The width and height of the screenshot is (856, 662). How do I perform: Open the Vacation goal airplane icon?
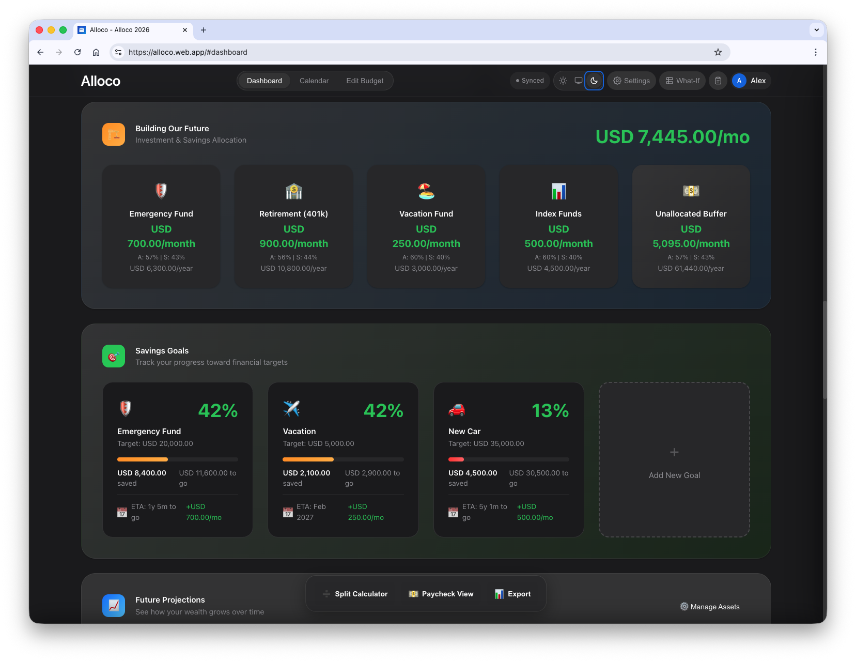(x=291, y=409)
